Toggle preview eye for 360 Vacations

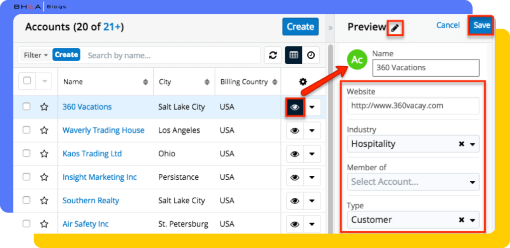[x=295, y=107]
